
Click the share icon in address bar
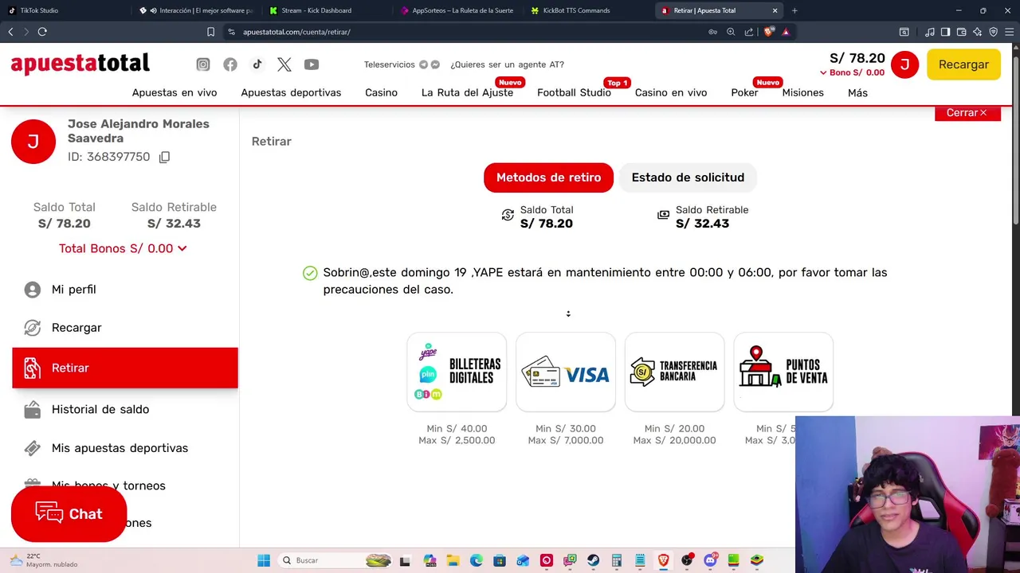[749, 32]
